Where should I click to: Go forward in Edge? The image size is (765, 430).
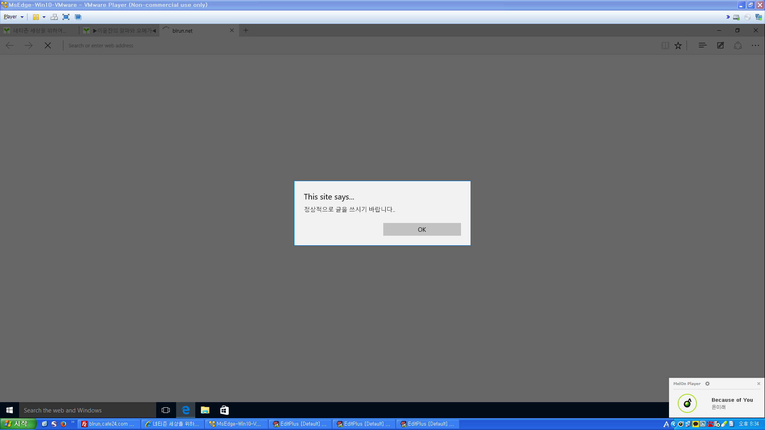[29, 45]
